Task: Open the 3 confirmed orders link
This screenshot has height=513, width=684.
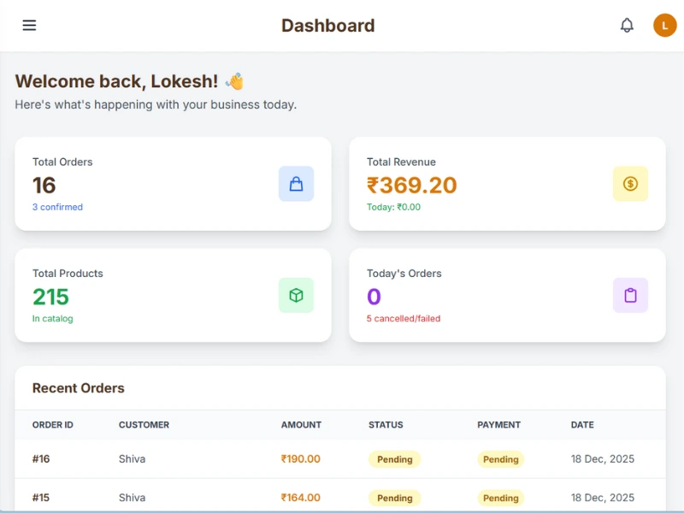Action: tap(56, 207)
